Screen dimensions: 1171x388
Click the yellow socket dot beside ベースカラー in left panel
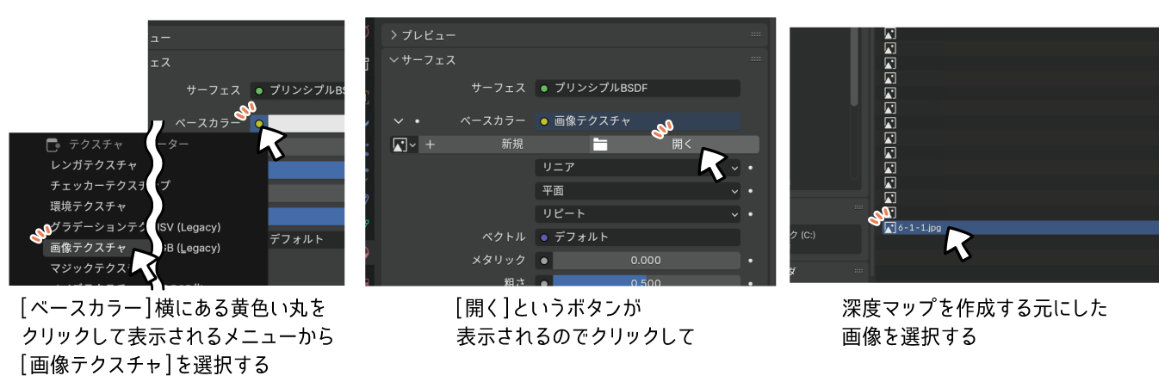(x=258, y=124)
